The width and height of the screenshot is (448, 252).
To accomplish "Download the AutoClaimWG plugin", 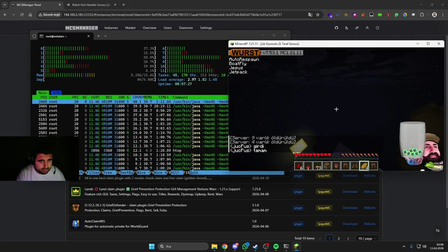I will 350,224.
